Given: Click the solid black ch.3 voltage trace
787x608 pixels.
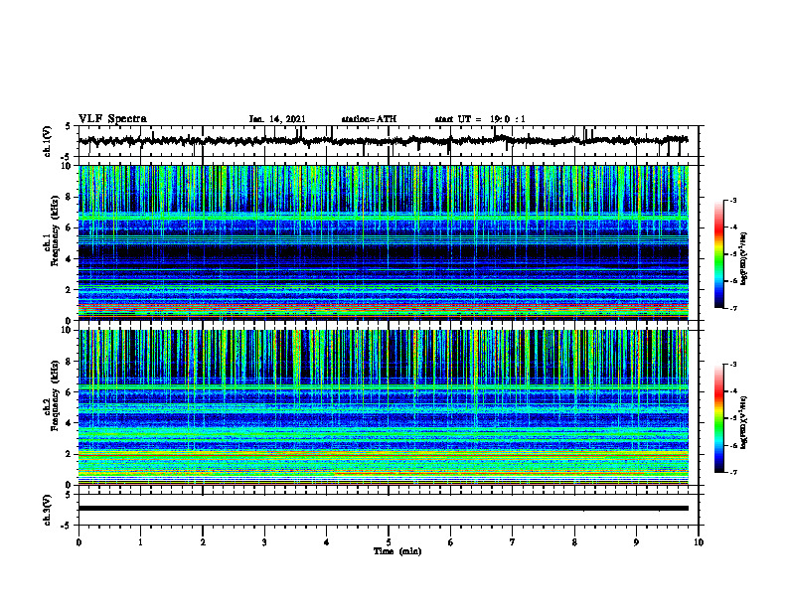Looking at the screenshot, I should click(383, 509).
